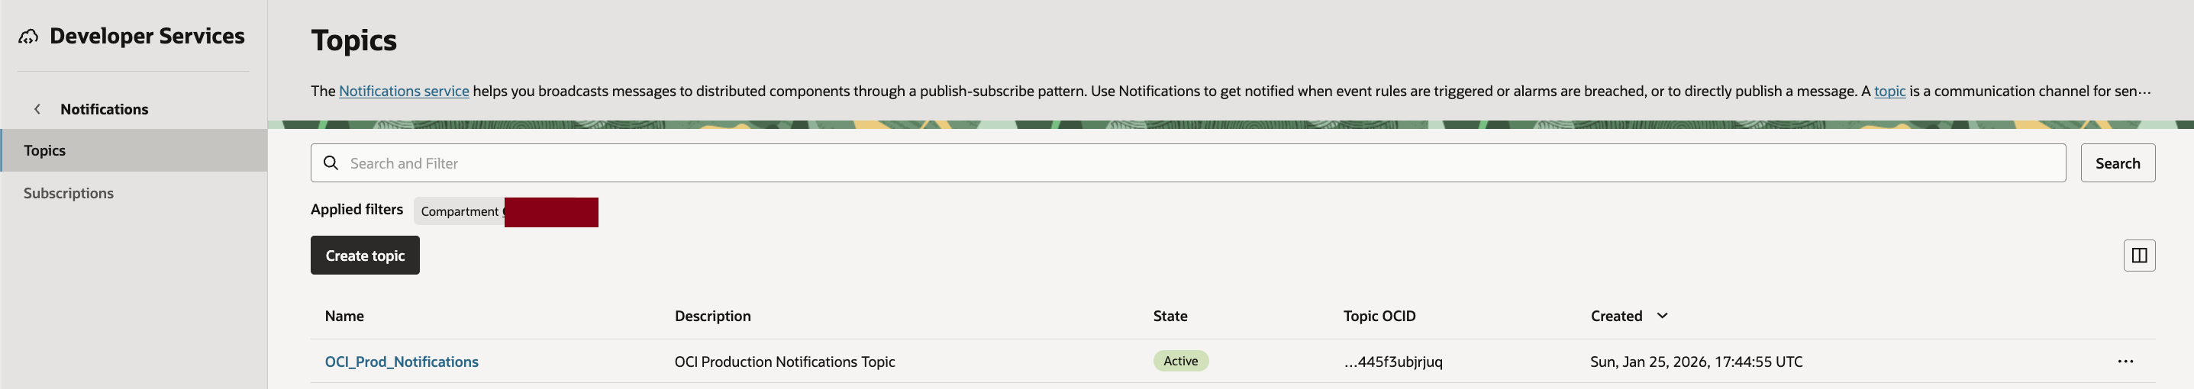
Task: Follow the topic link in the description
Action: point(1889,91)
